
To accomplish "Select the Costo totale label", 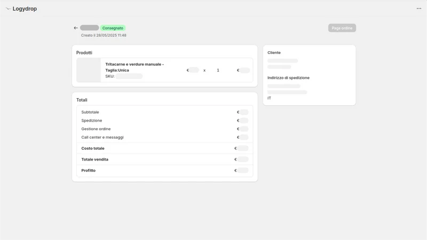I will pyautogui.click(x=93, y=148).
